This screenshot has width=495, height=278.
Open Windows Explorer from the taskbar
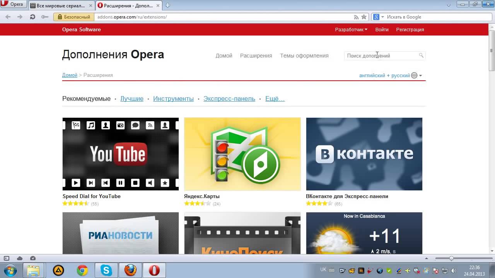pyautogui.click(x=34, y=270)
